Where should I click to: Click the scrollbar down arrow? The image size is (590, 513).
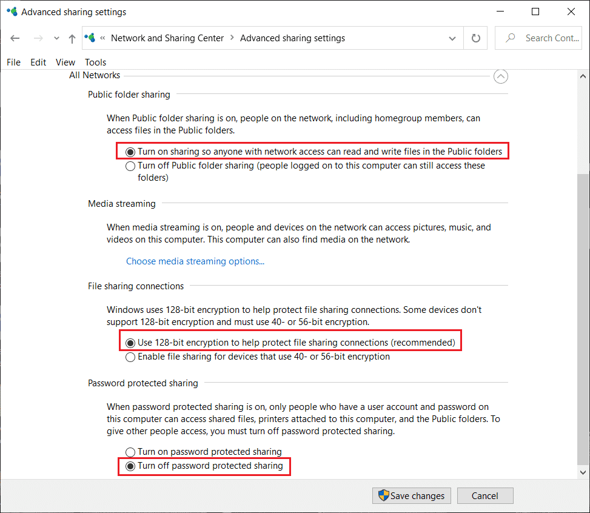click(x=583, y=472)
